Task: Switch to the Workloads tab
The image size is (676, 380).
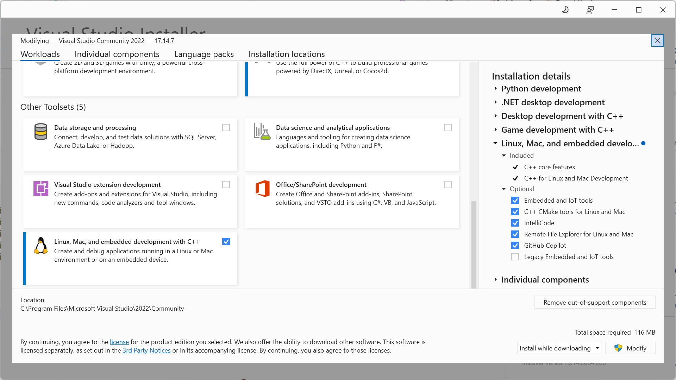Action: 40,54
